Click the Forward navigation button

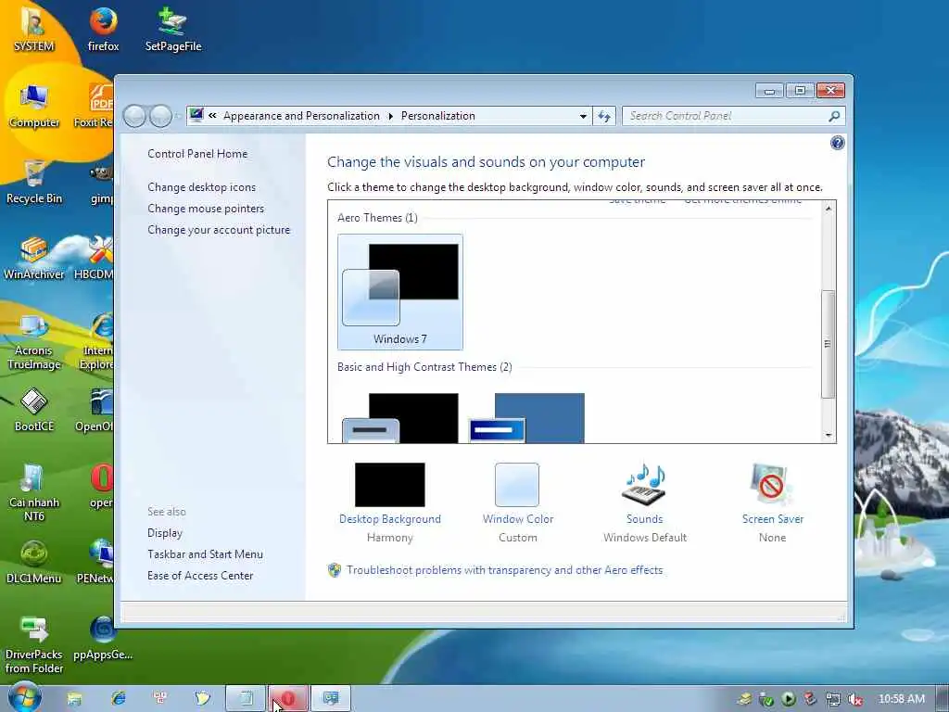(x=160, y=116)
